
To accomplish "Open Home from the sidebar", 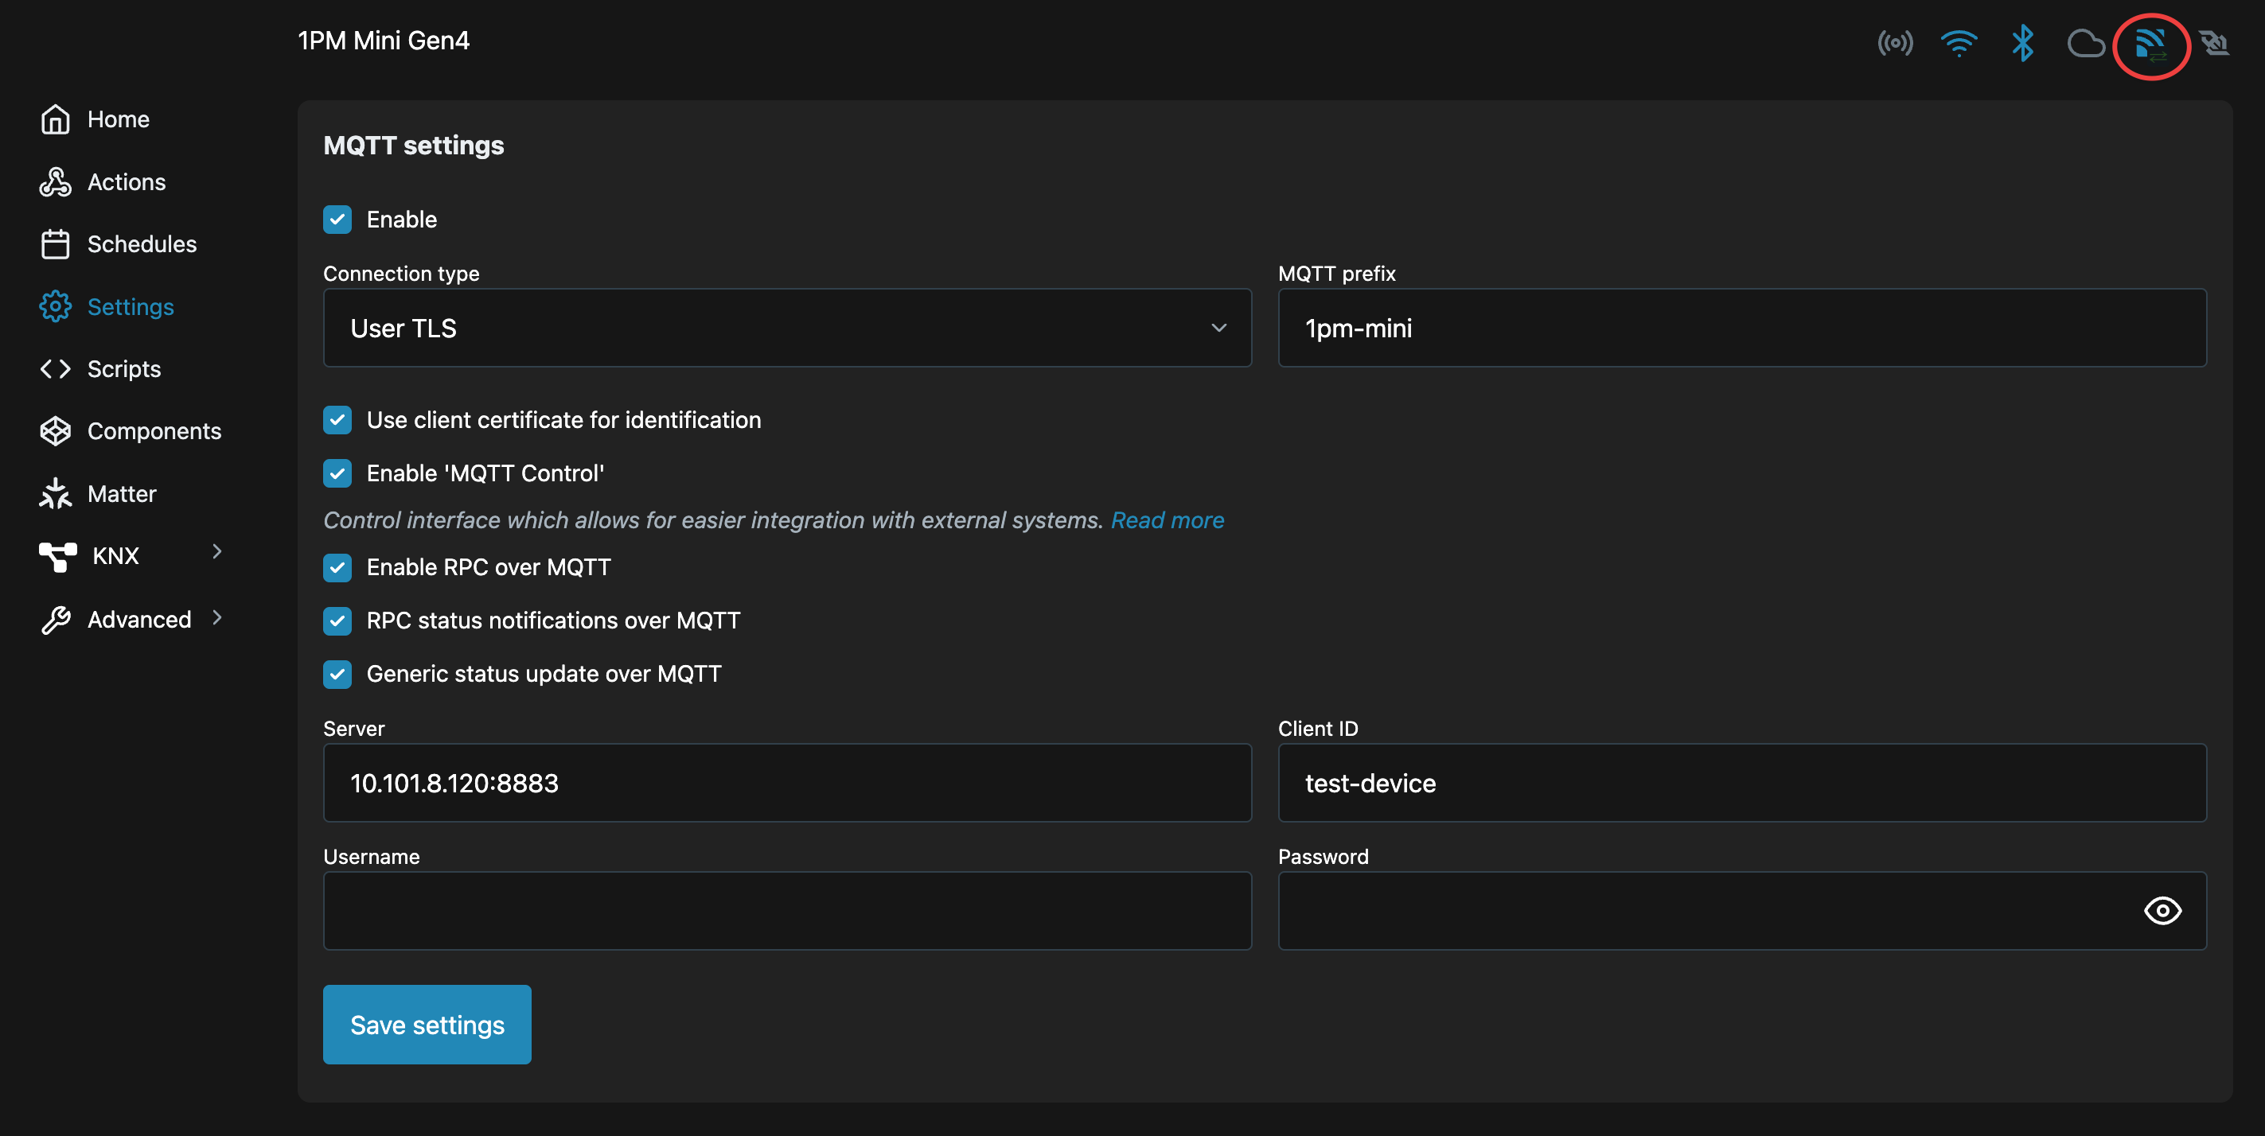I will [x=118, y=119].
